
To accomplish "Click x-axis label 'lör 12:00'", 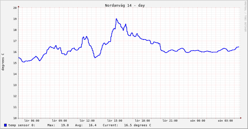I will point(87,121).
